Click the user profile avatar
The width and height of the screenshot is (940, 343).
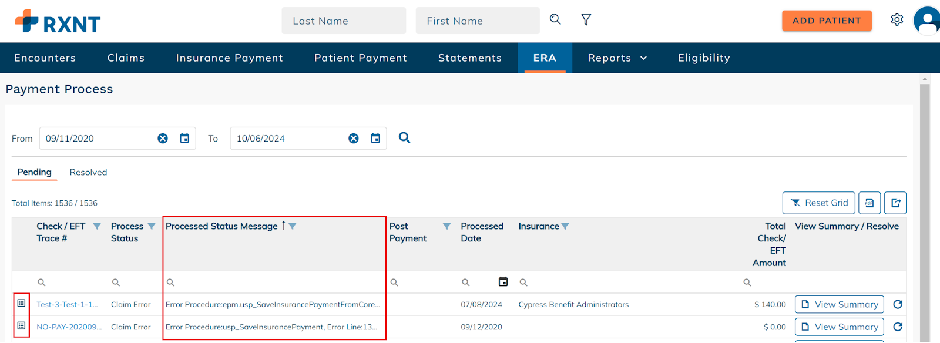[x=927, y=21]
